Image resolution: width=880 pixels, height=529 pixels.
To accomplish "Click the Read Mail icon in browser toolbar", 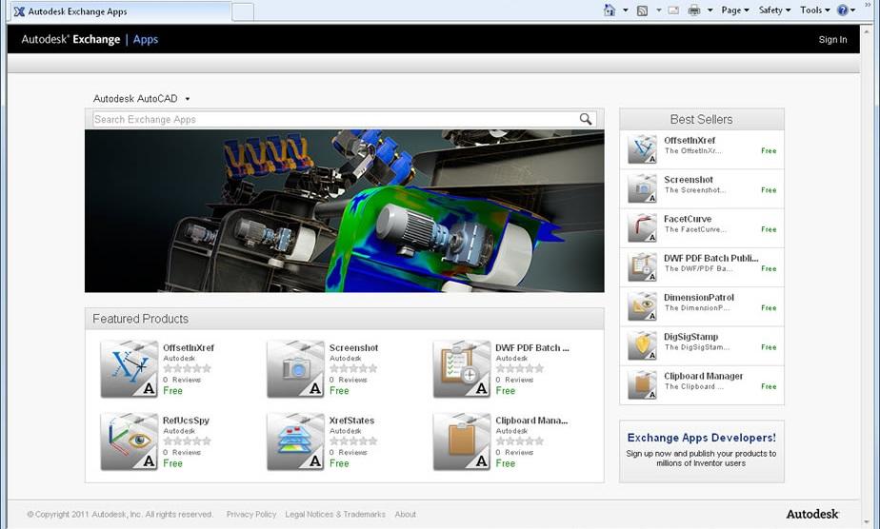I will 673,10.
